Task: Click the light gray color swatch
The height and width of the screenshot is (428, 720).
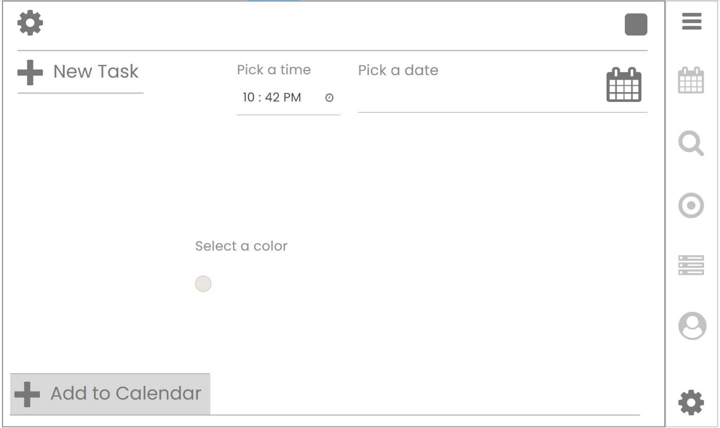Action: (203, 284)
